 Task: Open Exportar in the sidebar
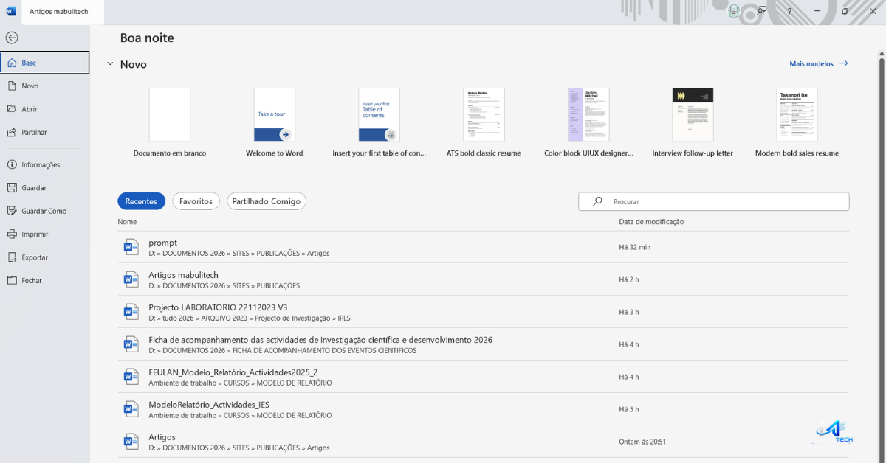[x=45, y=257]
